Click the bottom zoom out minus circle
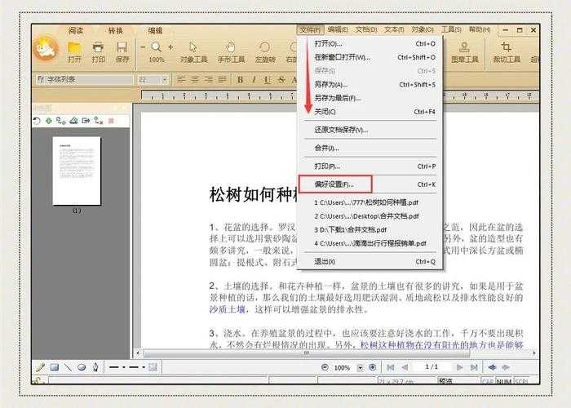Image resolution: width=571 pixels, height=408 pixels. click(325, 367)
